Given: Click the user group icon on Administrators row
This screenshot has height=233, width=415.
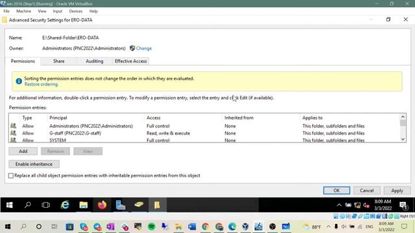Looking at the screenshot, I should (x=13, y=126).
